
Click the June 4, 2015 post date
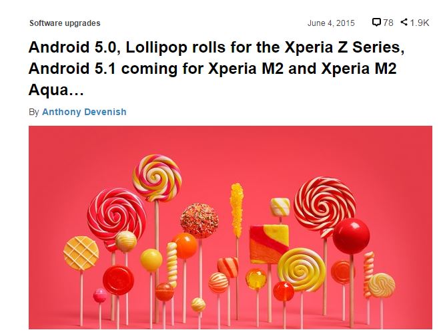(331, 23)
